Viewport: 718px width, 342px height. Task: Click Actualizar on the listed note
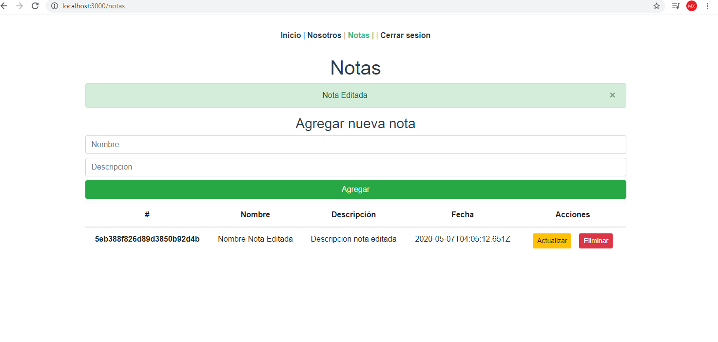point(552,240)
